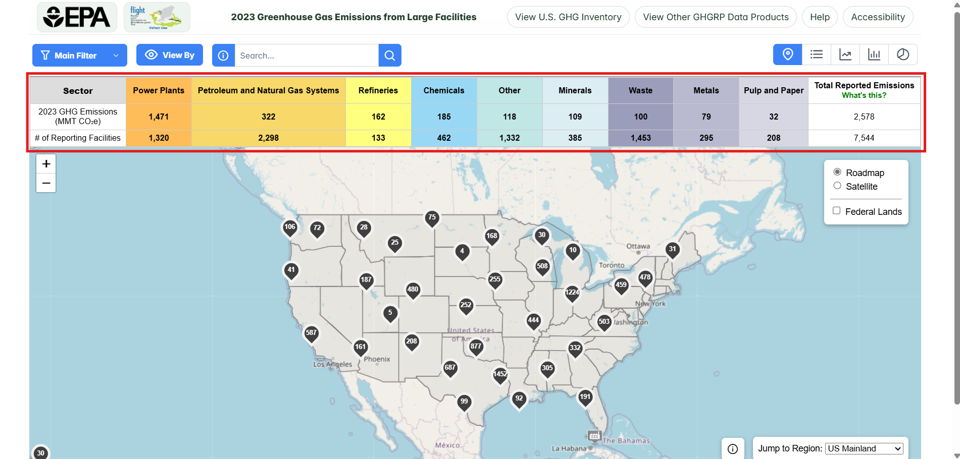Switch to the map pin view
The width and height of the screenshot is (960, 459).
pyautogui.click(x=787, y=54)
